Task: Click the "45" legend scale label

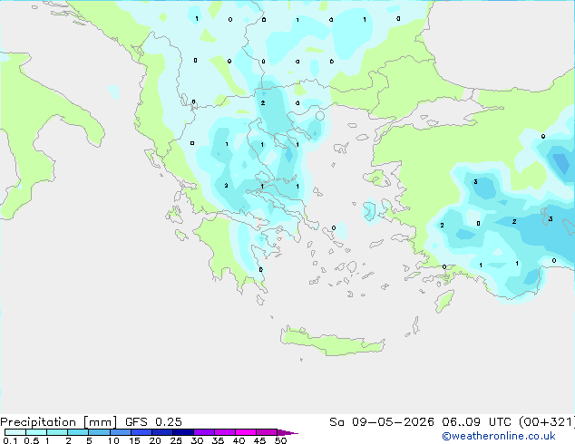Action: coord(259,440)
